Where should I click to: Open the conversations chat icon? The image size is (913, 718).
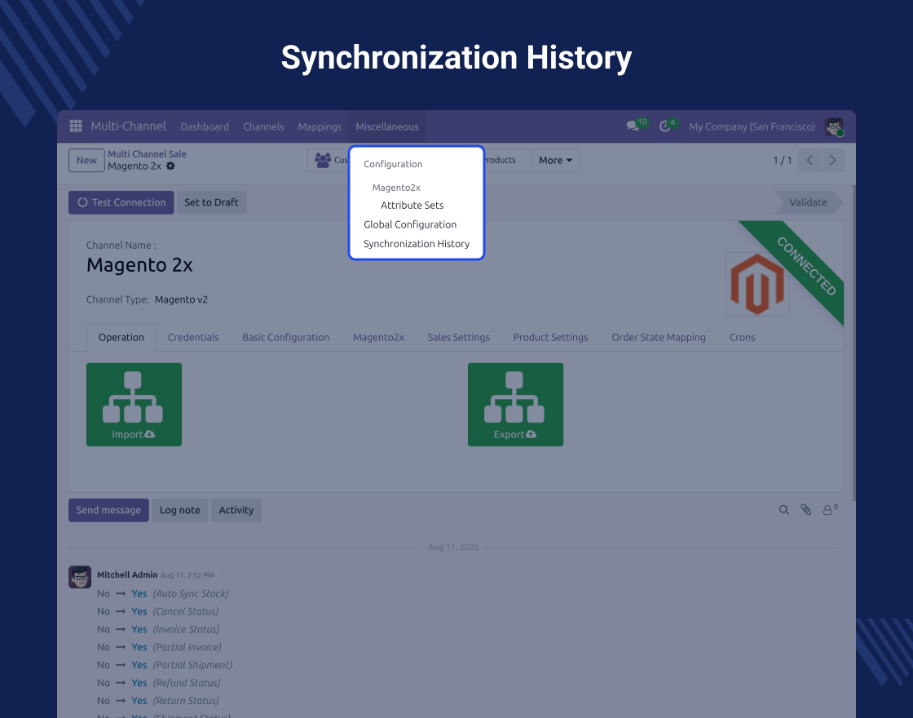tap(633, 126)
